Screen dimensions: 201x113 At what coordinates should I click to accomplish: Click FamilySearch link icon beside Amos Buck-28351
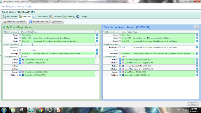pyautogui.click(x=20, y=75)
